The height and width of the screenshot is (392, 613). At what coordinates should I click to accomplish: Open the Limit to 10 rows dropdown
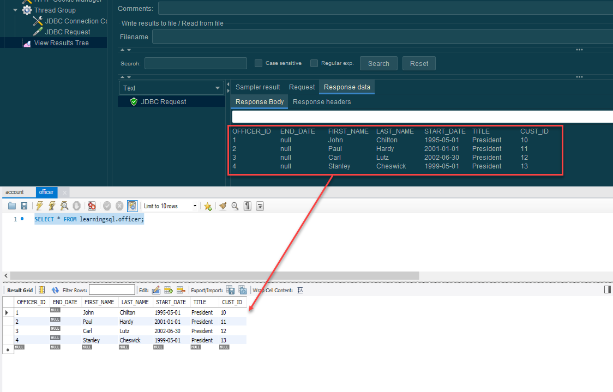(x=170, y=206)
